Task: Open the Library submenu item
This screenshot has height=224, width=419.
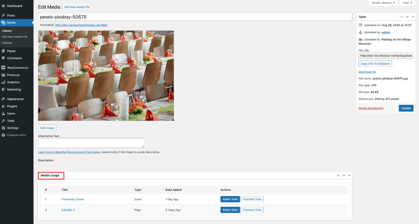Action: 7,31
